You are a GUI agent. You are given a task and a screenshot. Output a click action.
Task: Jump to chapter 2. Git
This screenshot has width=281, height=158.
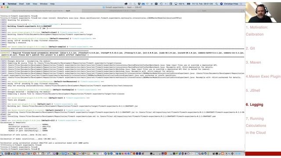point(250,48)
